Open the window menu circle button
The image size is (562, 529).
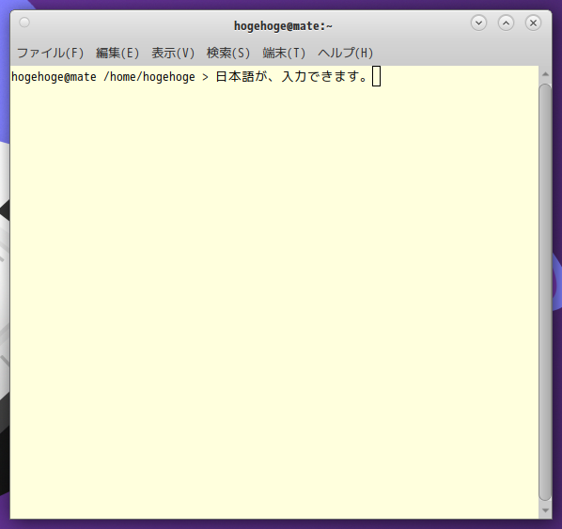24,23
